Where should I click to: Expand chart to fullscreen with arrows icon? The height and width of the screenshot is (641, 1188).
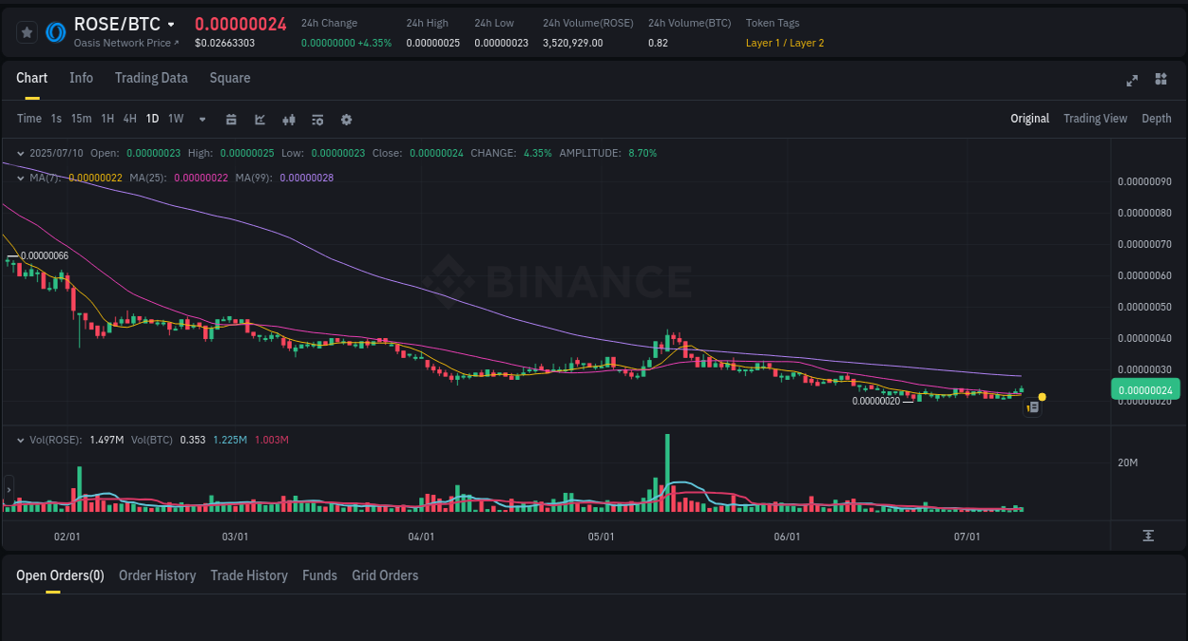click(x=1131, y=80)
